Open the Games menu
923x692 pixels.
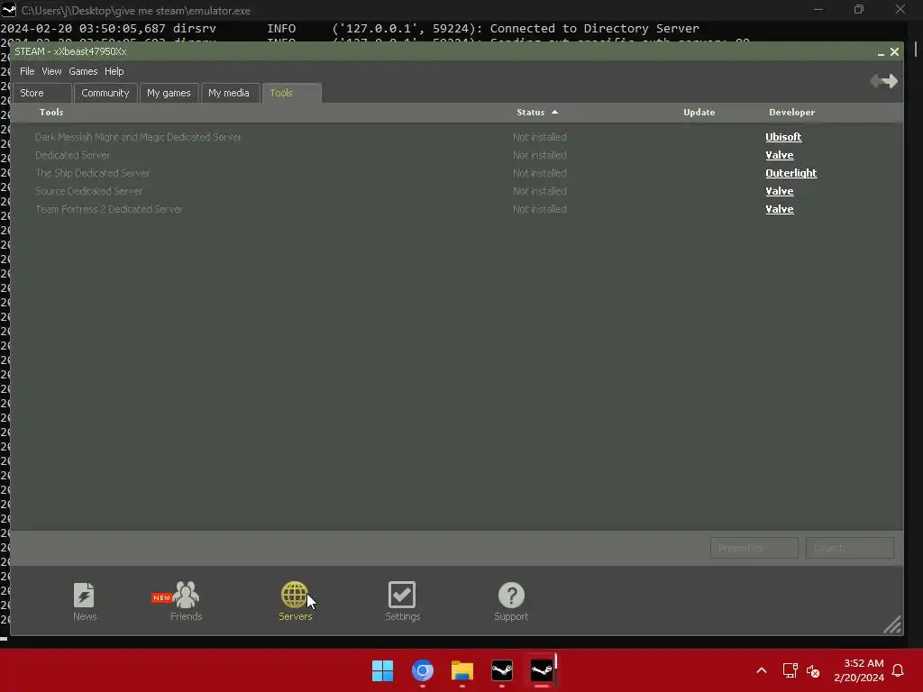tap(83, 71)
